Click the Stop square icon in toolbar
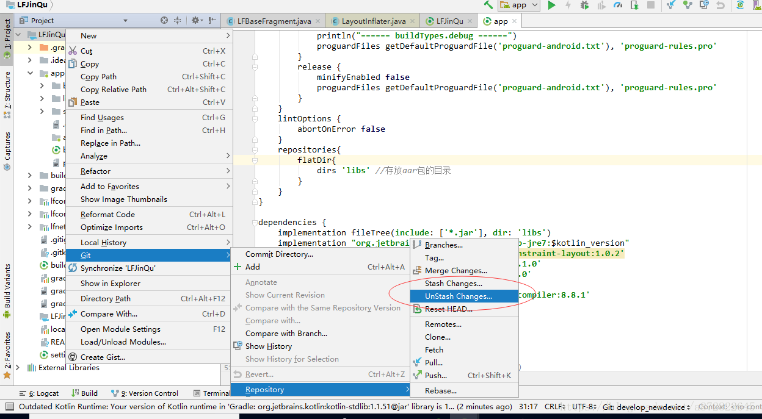762x419 pixels. (x=651, y=5)
